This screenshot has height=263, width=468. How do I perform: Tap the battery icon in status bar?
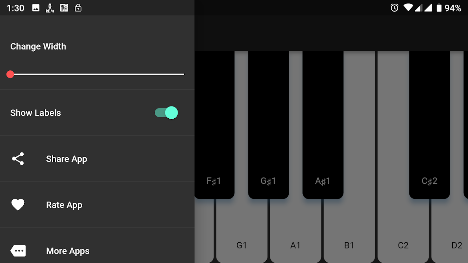pos(439,8)
